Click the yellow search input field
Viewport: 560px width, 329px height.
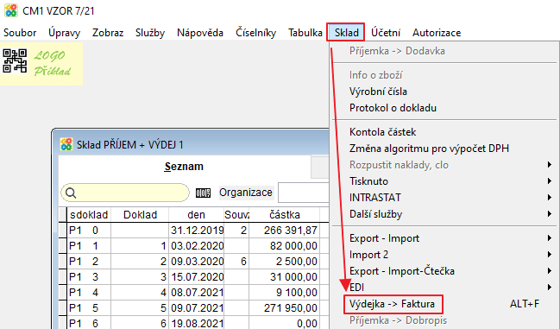click(x=125, y=193)
